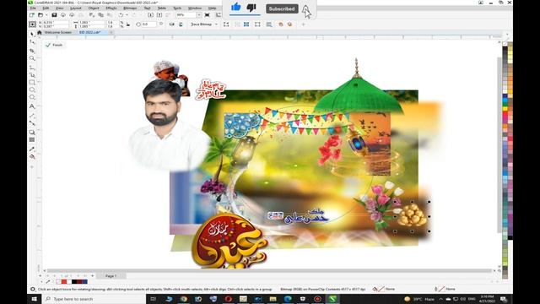
Task: Click the vertical scrollbar of the canvas
Action: [x=499, y=144]
